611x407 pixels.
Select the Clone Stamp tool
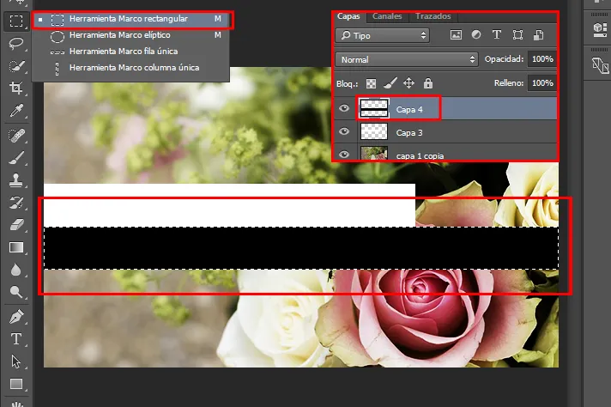(16, 180)
